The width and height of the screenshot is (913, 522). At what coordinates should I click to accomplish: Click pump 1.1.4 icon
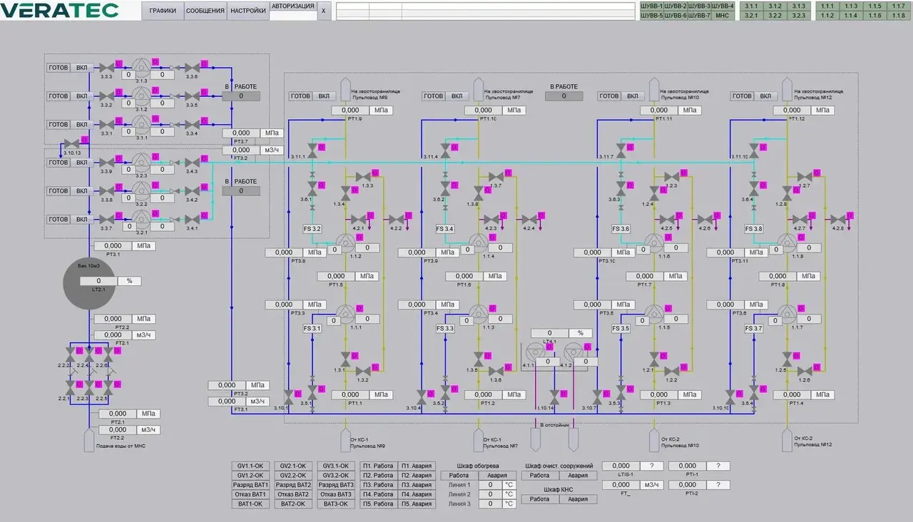tap(479, 242)
